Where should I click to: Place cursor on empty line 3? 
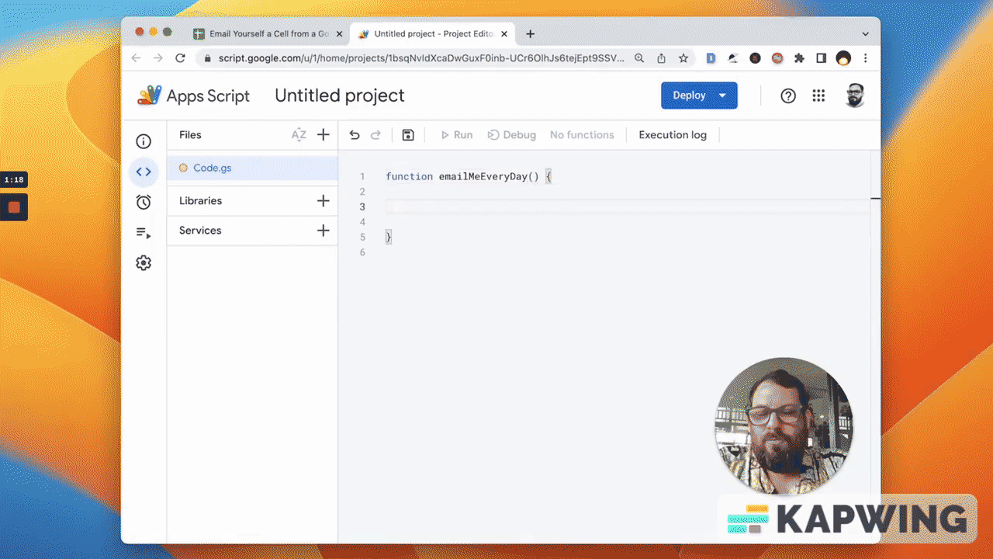click(x=628, y=207)
